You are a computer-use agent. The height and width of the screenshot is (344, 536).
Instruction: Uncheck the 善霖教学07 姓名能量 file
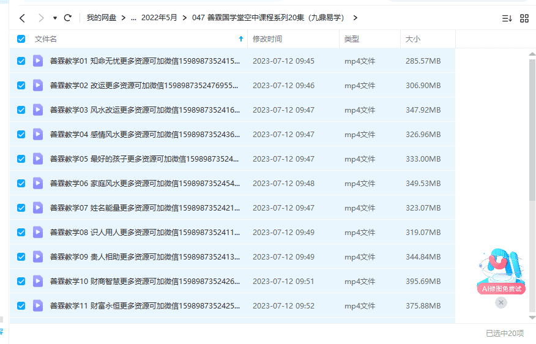point(21,208)
